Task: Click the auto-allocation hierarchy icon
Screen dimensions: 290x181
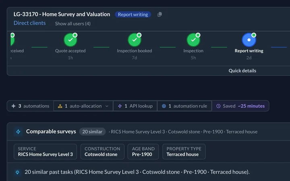Action: tap(60, 106)
